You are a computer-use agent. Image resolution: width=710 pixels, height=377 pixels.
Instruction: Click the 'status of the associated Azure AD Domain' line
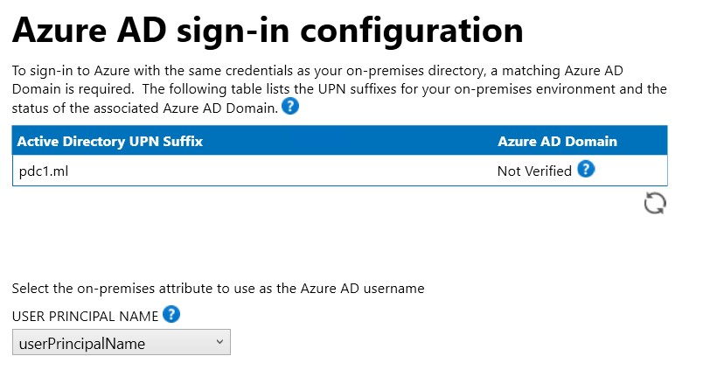click(145, 108)
